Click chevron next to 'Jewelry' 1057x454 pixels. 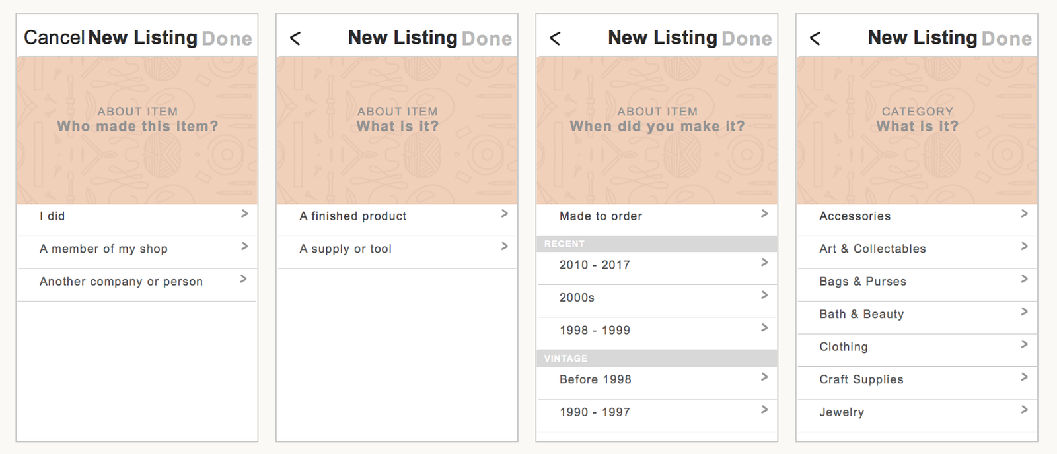[x=1024, y=410]
